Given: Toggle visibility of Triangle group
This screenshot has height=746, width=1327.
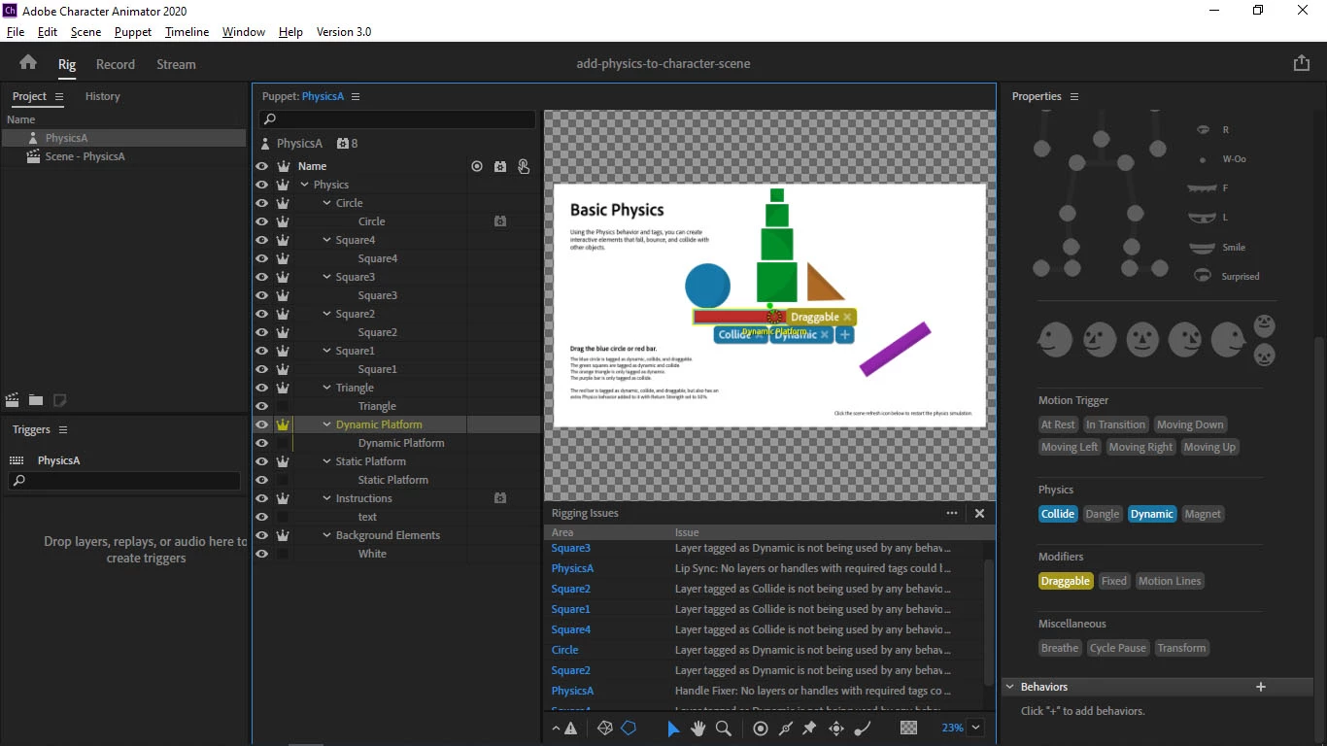Looking at the screenshot, I should (x=261, y=388).
